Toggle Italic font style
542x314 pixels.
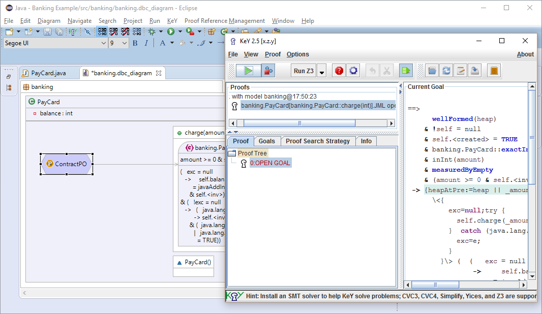tap(146, 43)
